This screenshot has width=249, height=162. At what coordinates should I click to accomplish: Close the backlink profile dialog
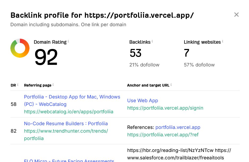[236, 15]
